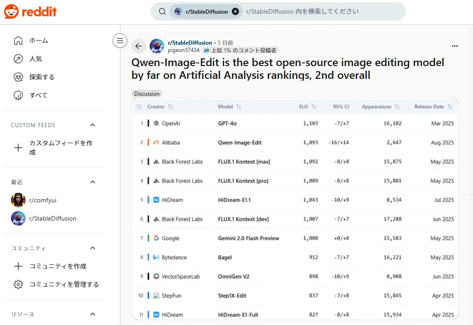The height and width of the screenshot is (325, 473).
Task: Click the r/comfyui avatar thumbnail
Action: coord(18,200)
